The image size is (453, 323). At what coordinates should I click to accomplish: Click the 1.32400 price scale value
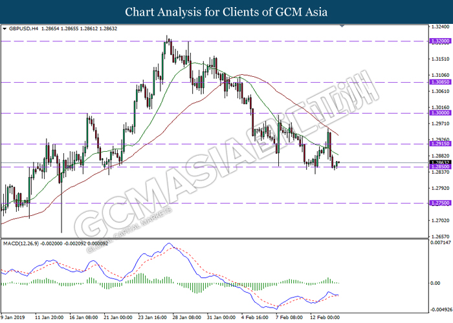coord(441,27)
